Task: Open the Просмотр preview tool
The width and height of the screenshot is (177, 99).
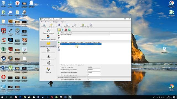Action: pos(67,26)
